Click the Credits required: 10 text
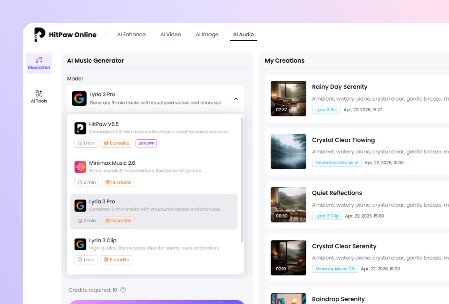The height and width of the screenshot is (304, 449). [93, 290]
